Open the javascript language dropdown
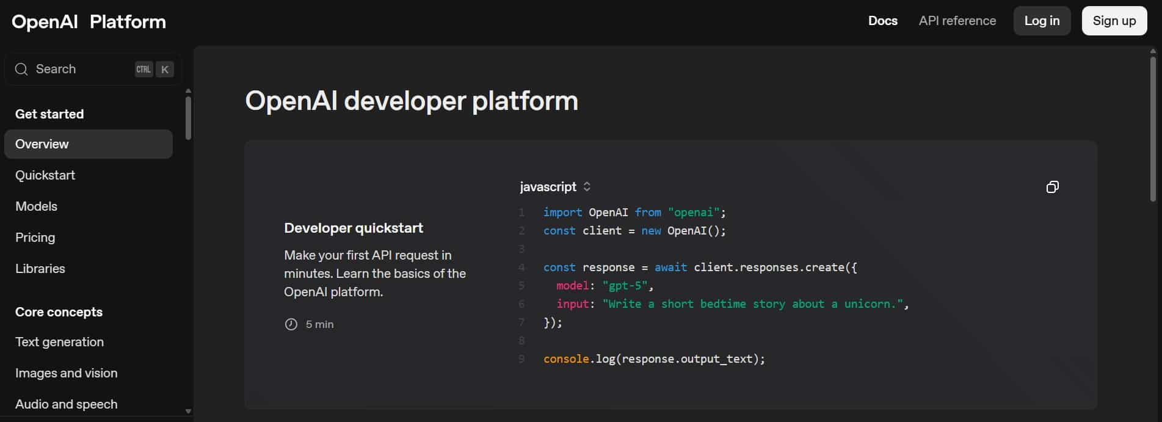The width and height of the screenshot is (1162, 422). pos(555,187)
